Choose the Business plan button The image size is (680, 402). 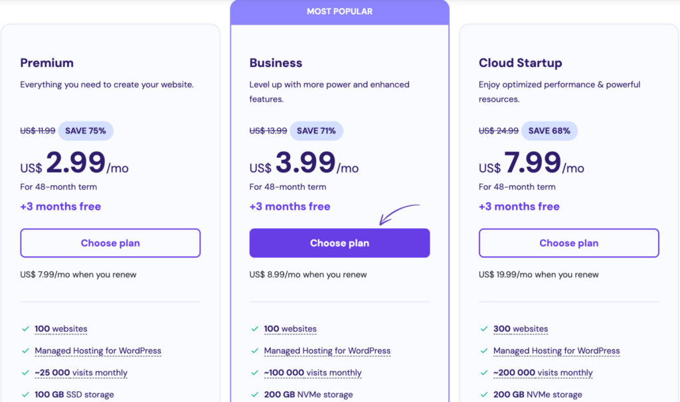[x=339, y=243]
